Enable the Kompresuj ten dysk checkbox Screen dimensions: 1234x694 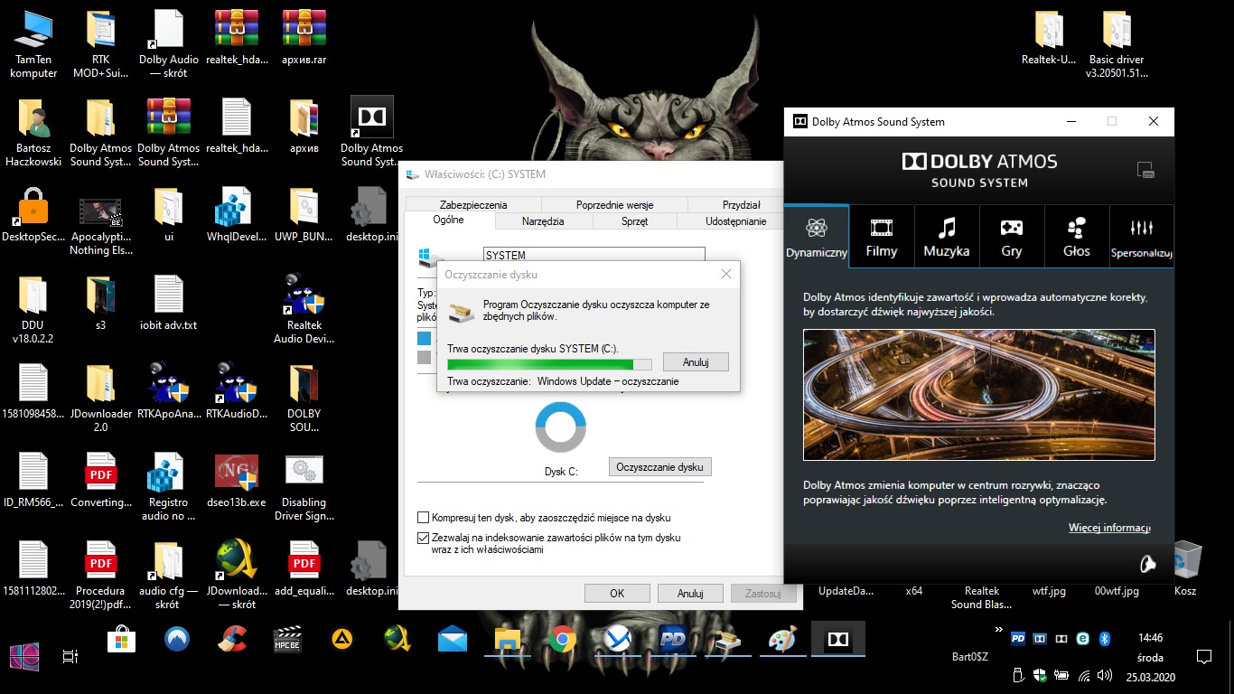pos(424,518)
